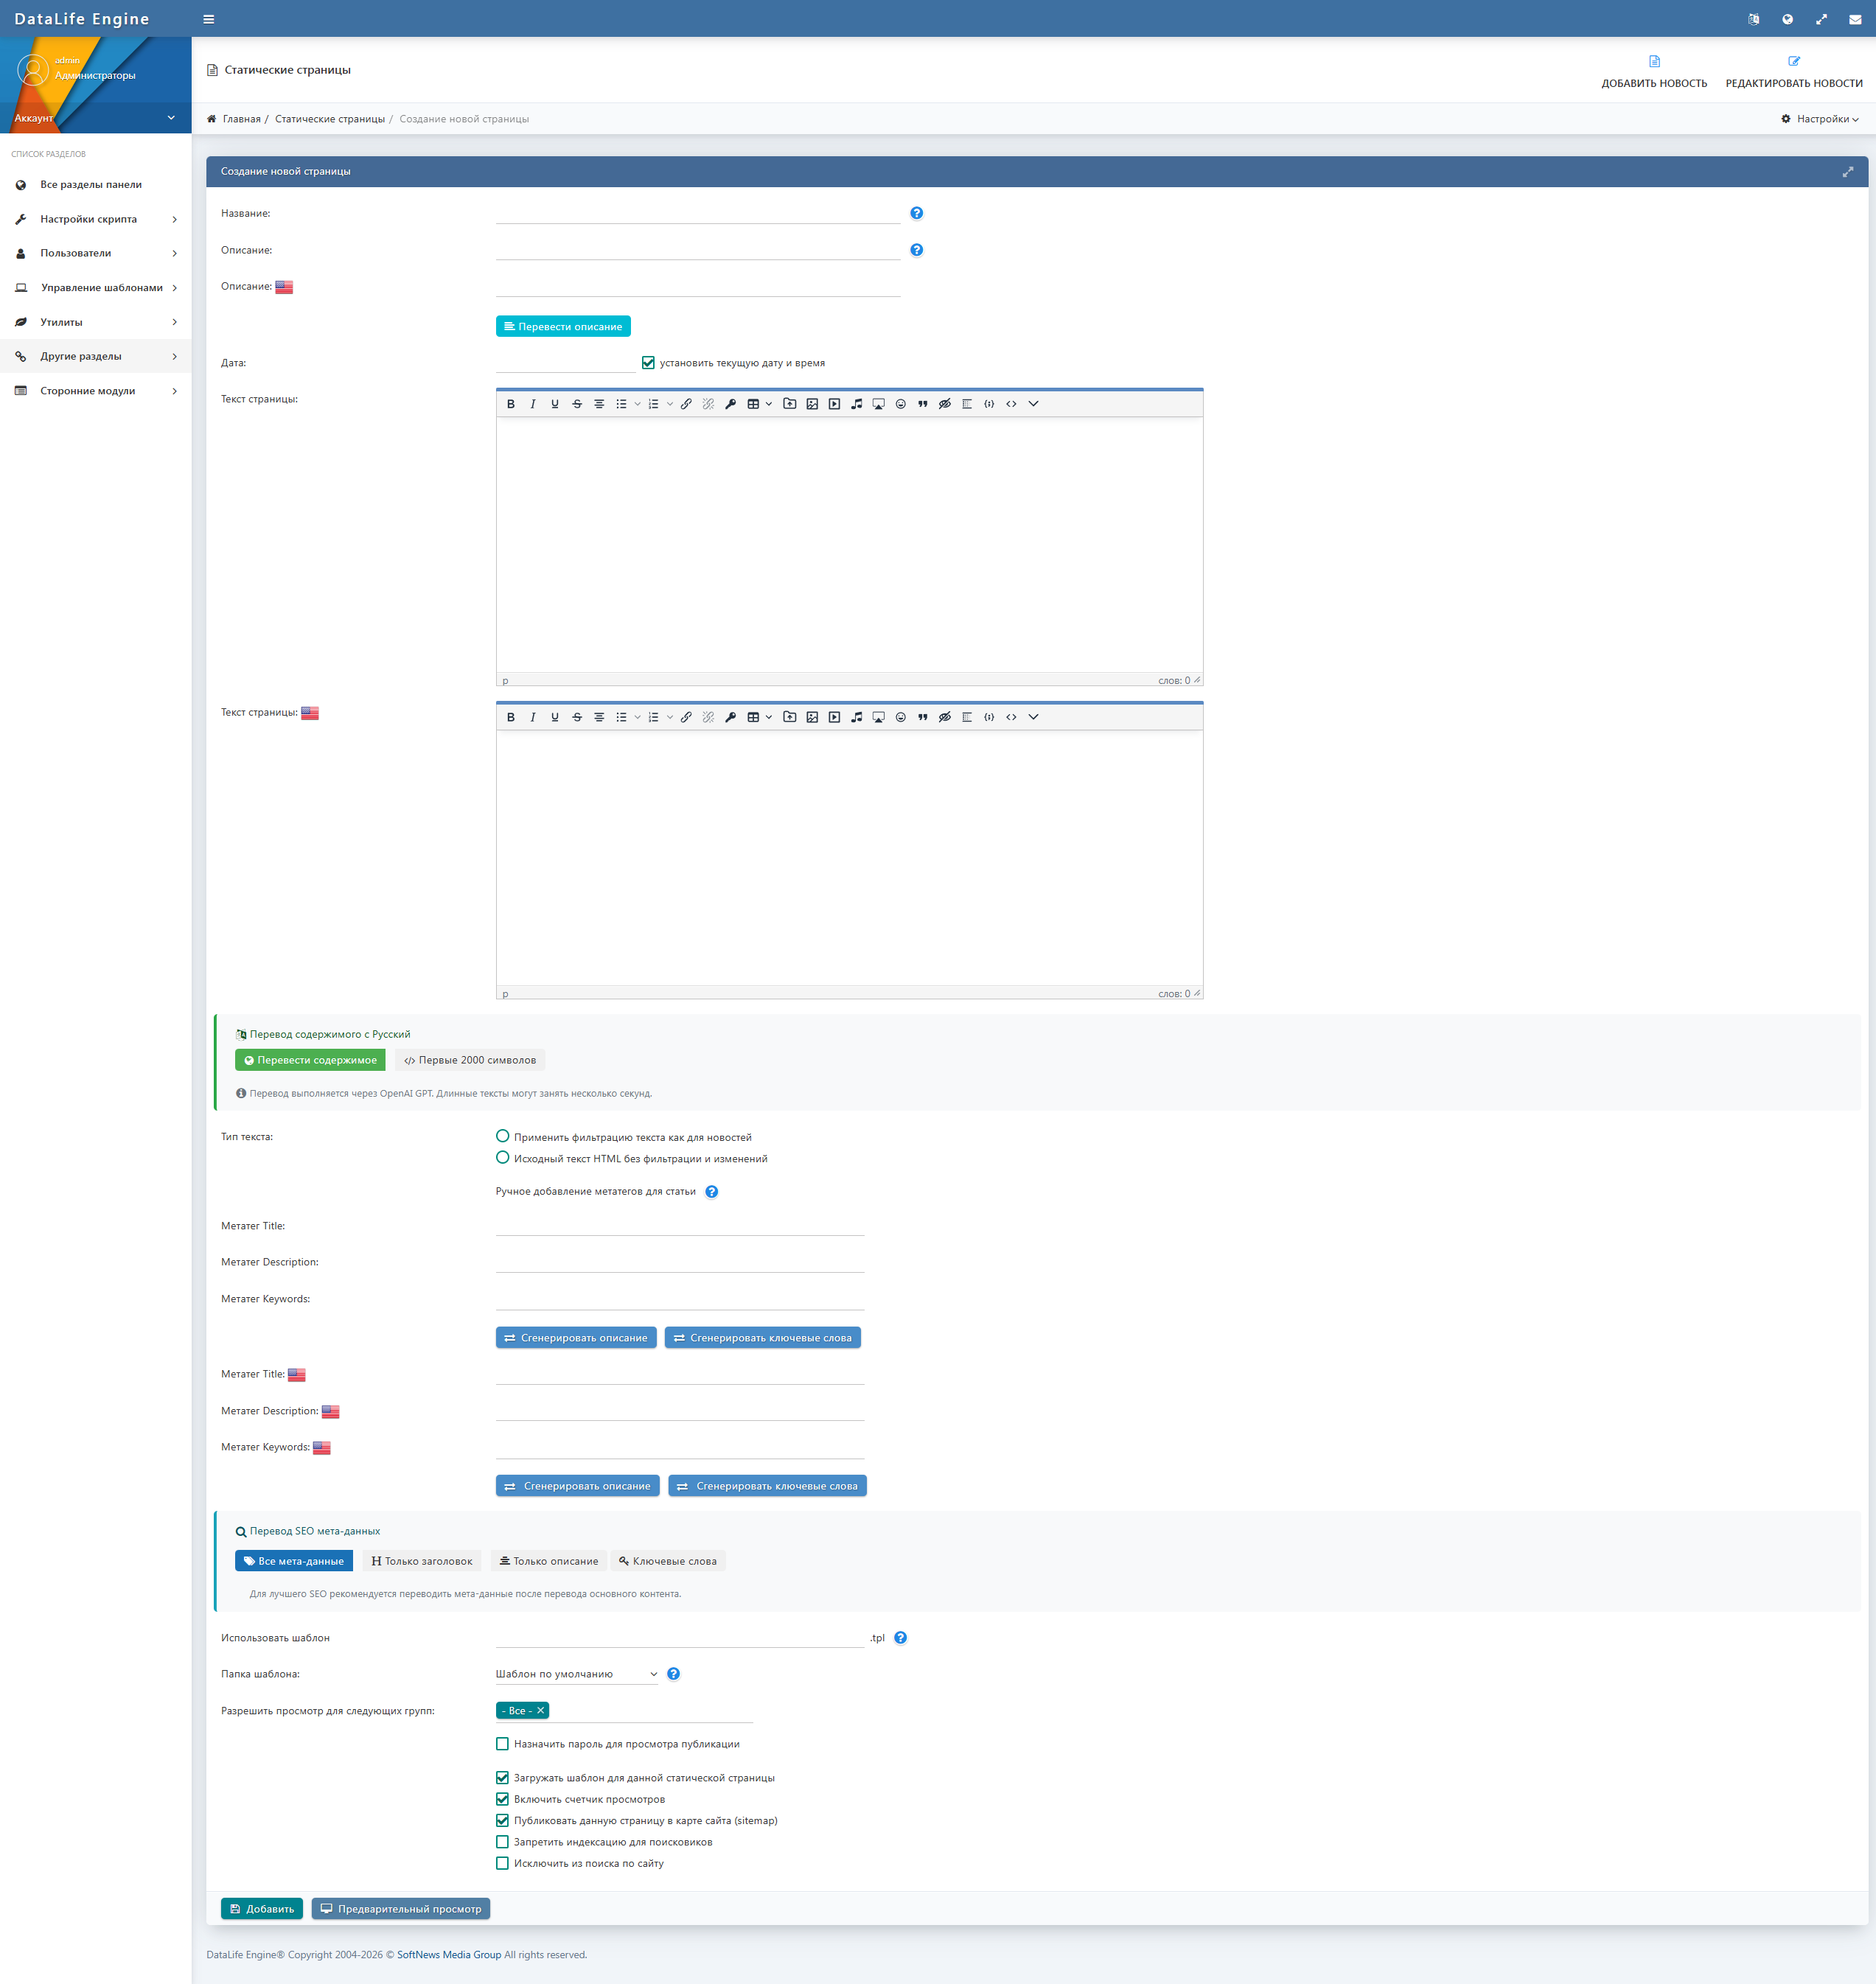Click blockquote icon in first editor toolbar

pos(922,404)
